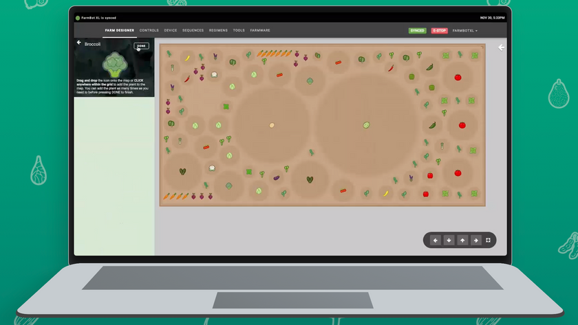Select the watermelon in the right large circle

[366, 125]
